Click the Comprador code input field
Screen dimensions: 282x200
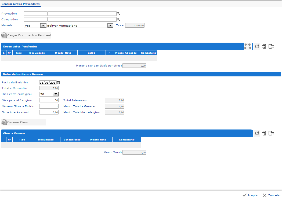click(36, 19)
